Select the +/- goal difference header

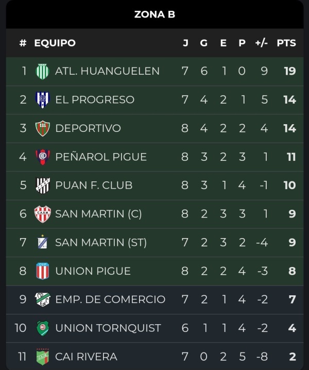(x=261, y=43)
